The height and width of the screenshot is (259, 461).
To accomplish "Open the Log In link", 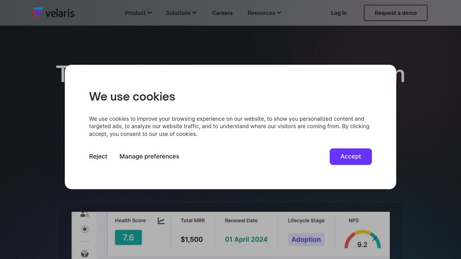I will pos(339,13).
